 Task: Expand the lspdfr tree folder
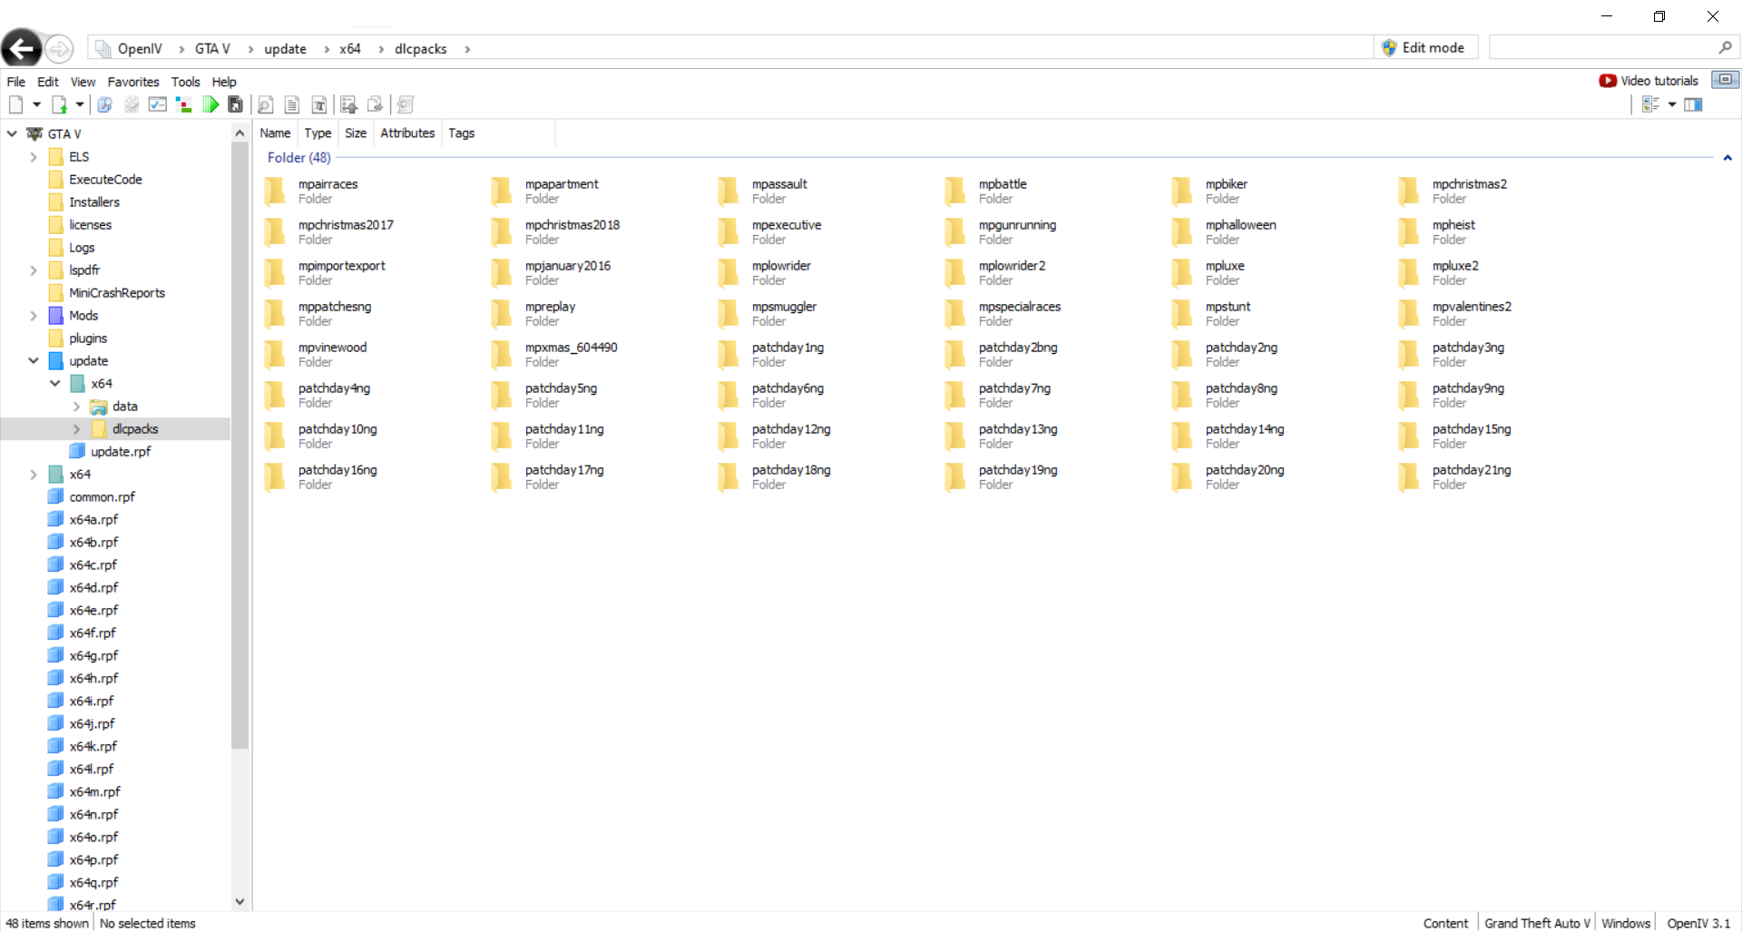click(34, 270)
